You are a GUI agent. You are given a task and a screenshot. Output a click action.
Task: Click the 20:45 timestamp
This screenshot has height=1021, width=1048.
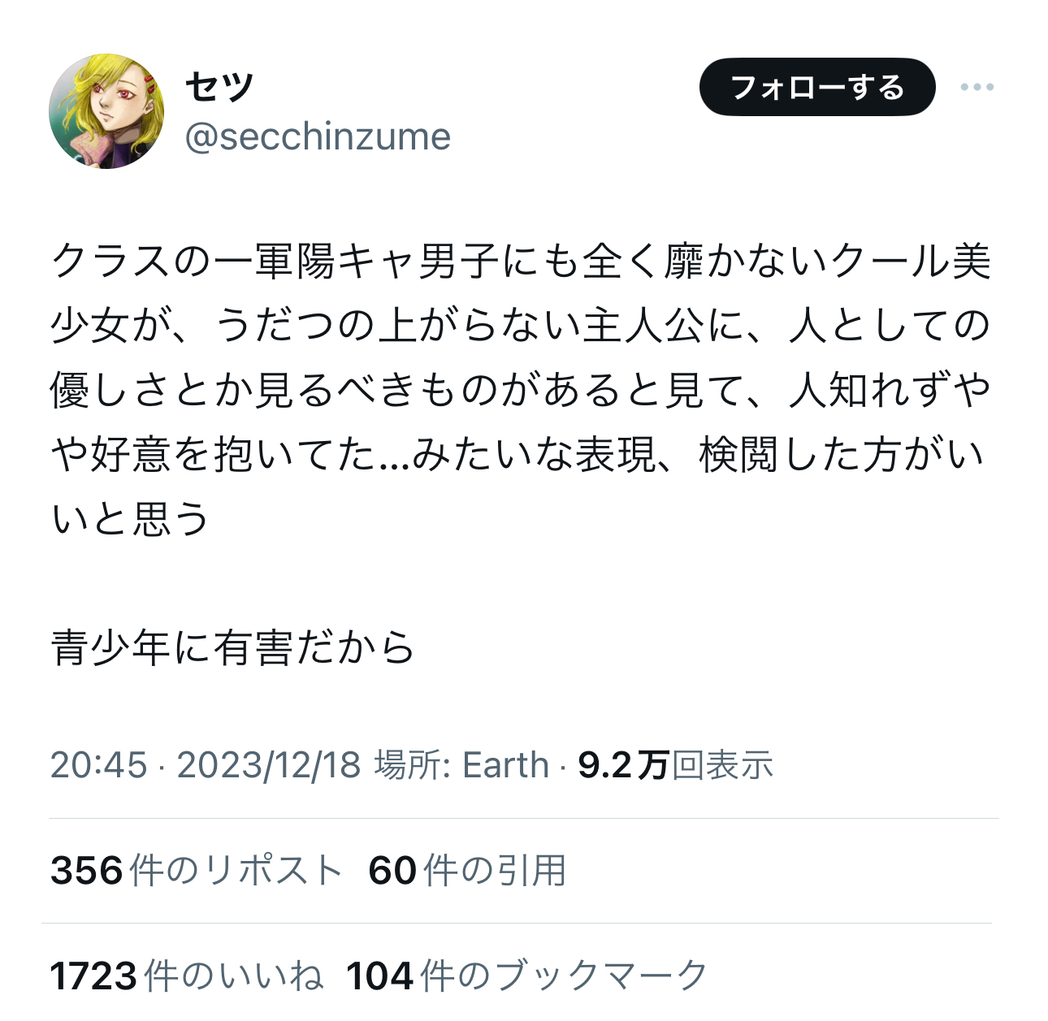[98, 765]
